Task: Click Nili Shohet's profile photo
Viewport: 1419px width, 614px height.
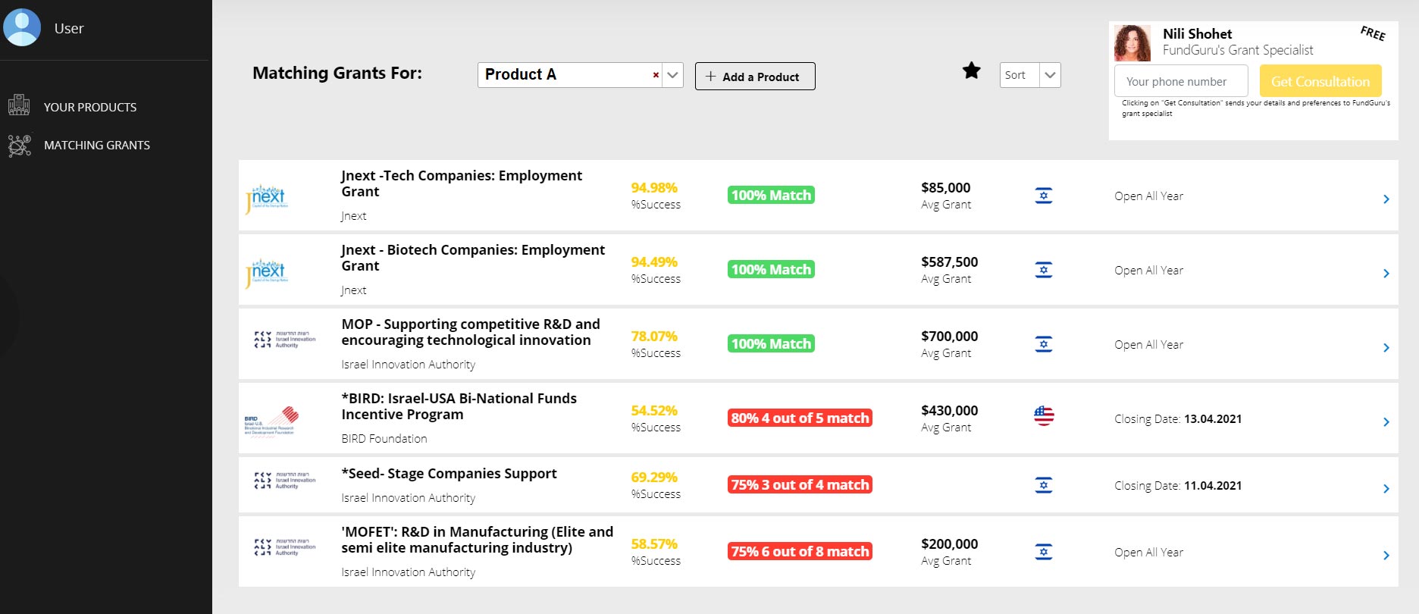Action: tap(1132, 43)
